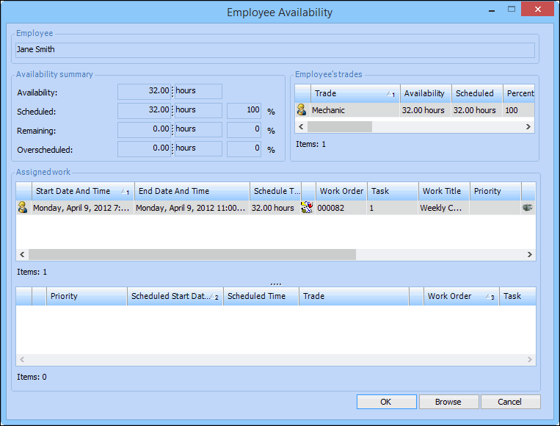560x426 pixels.
Task: Click the Browse button
Action: pyautogui.click(x=448, y=402)
